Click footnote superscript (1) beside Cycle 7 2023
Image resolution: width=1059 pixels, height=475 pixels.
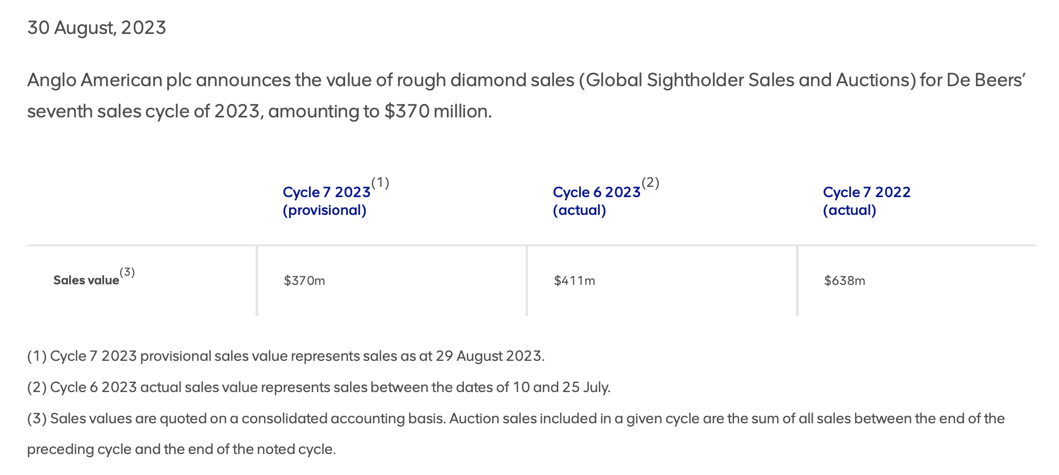click(x=380, y=183)
